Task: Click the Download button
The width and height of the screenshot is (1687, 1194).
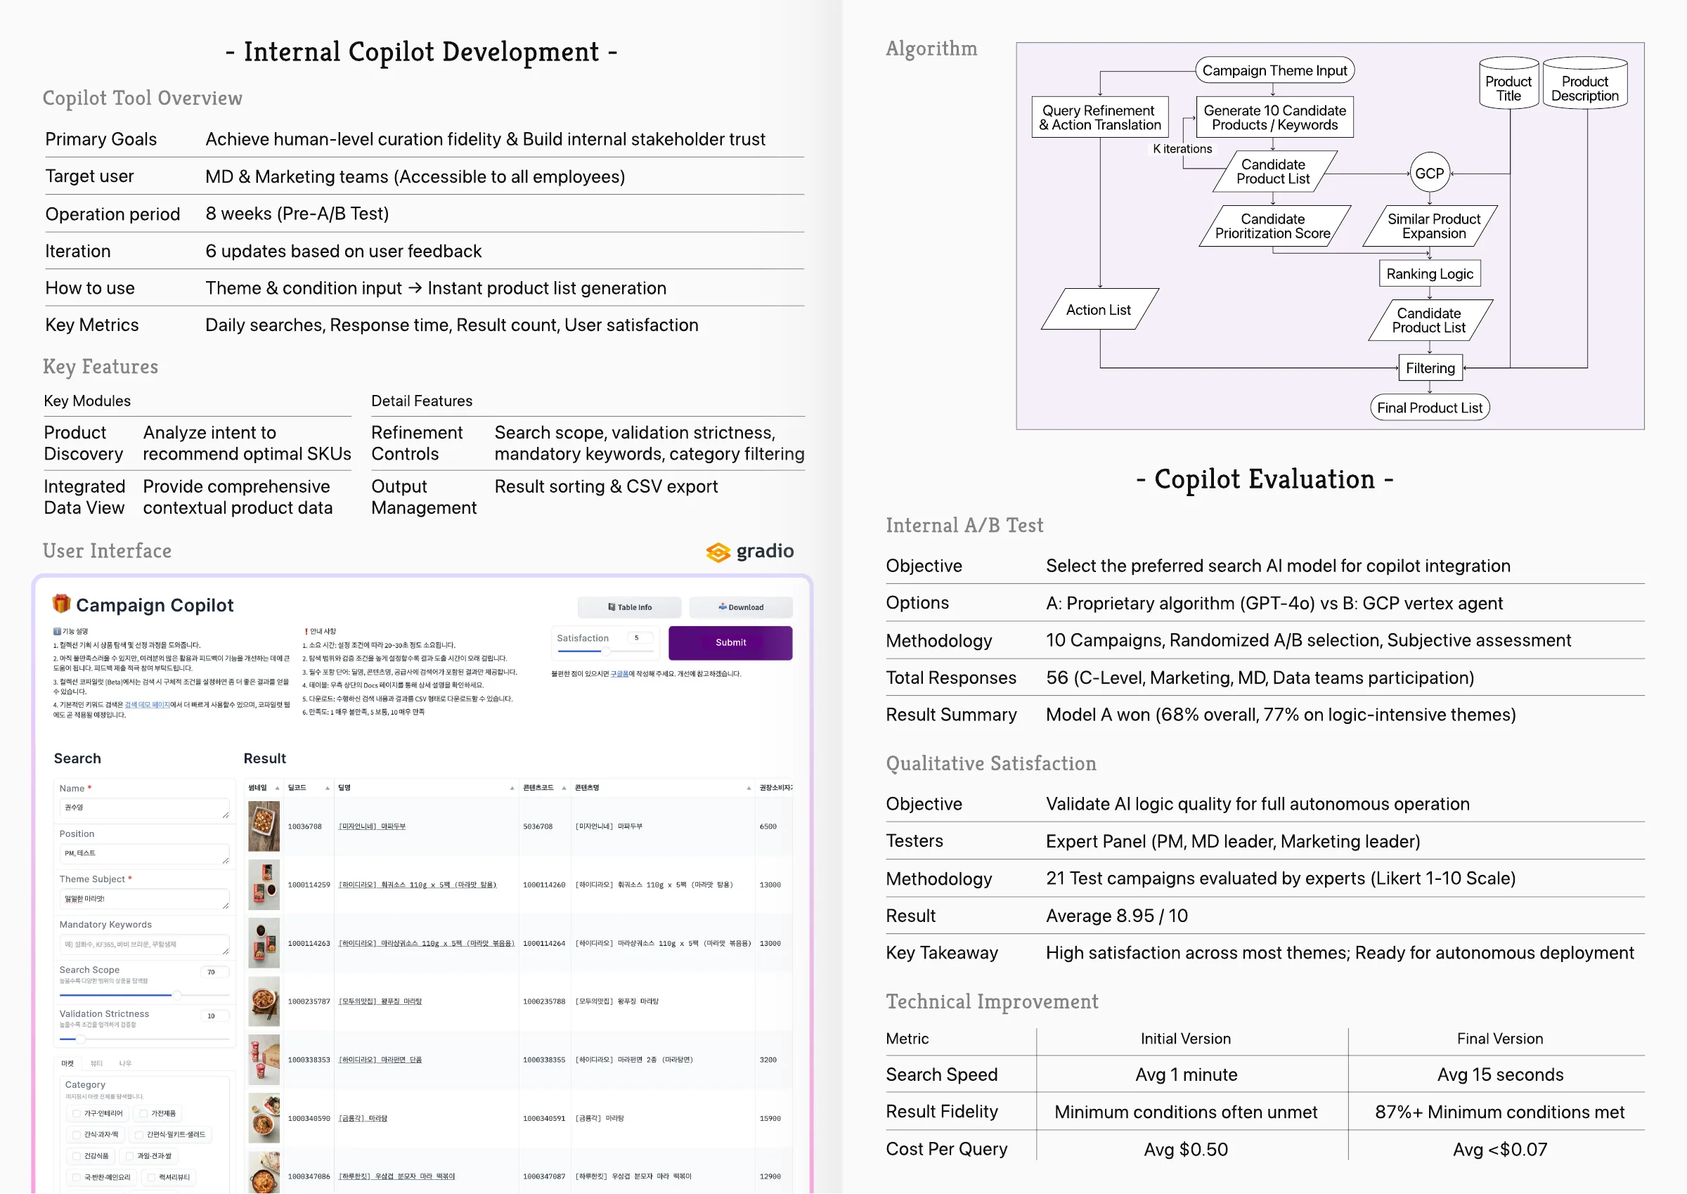Action: coord(741,607)
